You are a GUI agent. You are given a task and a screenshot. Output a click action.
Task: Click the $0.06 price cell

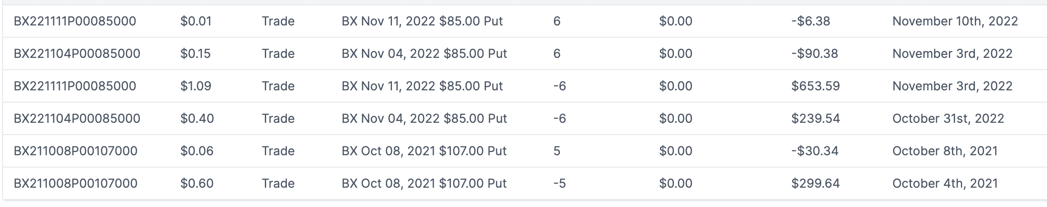[197, 151]
